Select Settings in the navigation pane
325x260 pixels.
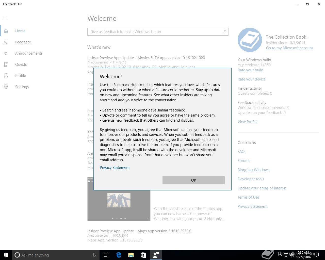[x=22, y=87]
